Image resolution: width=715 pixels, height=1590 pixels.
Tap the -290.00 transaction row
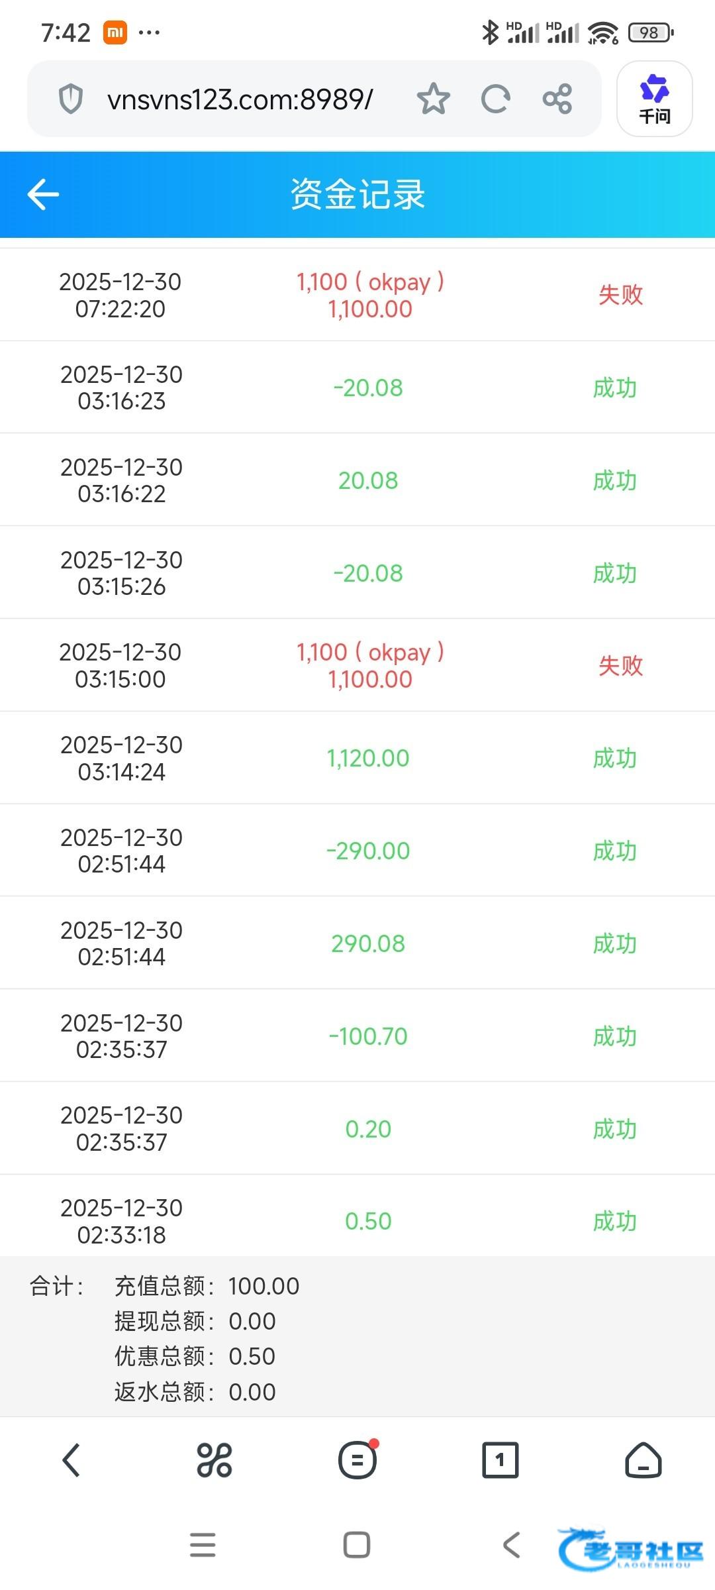coord(358,851)
